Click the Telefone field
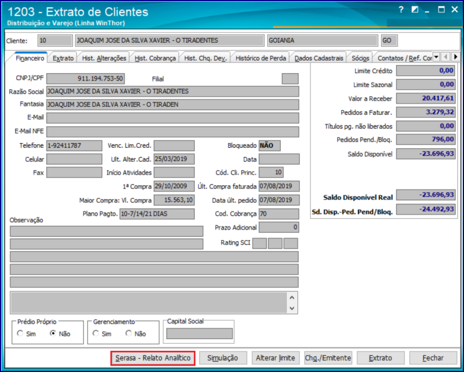Image resolution: width=464 pixels, height=372 pixels. click(74, 145)
